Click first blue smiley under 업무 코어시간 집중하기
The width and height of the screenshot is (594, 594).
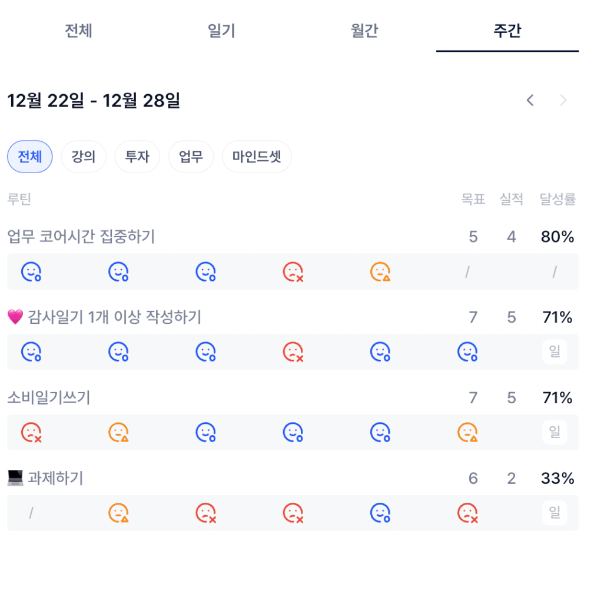pos(31,271)
